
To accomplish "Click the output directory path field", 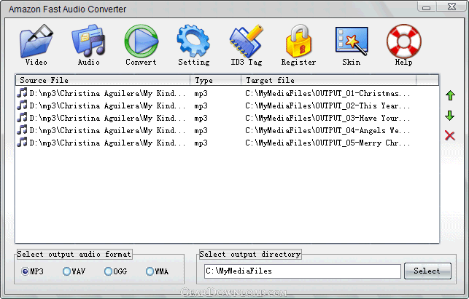I will click(x=303, y=271).
